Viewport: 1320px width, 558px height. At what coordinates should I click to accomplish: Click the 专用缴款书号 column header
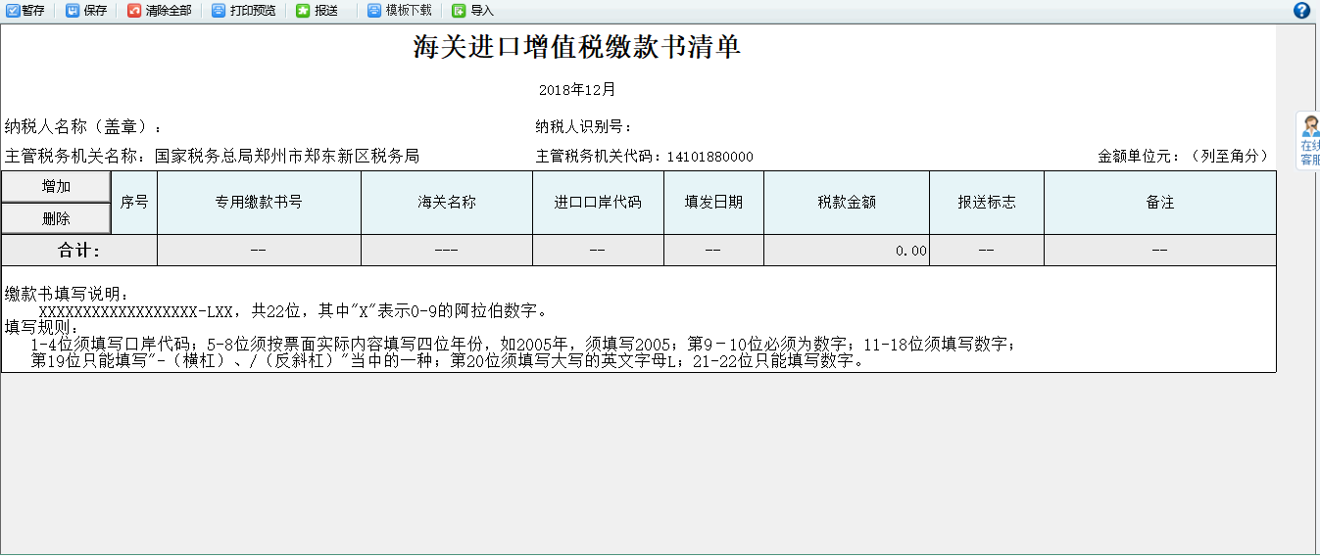(259, 203)
